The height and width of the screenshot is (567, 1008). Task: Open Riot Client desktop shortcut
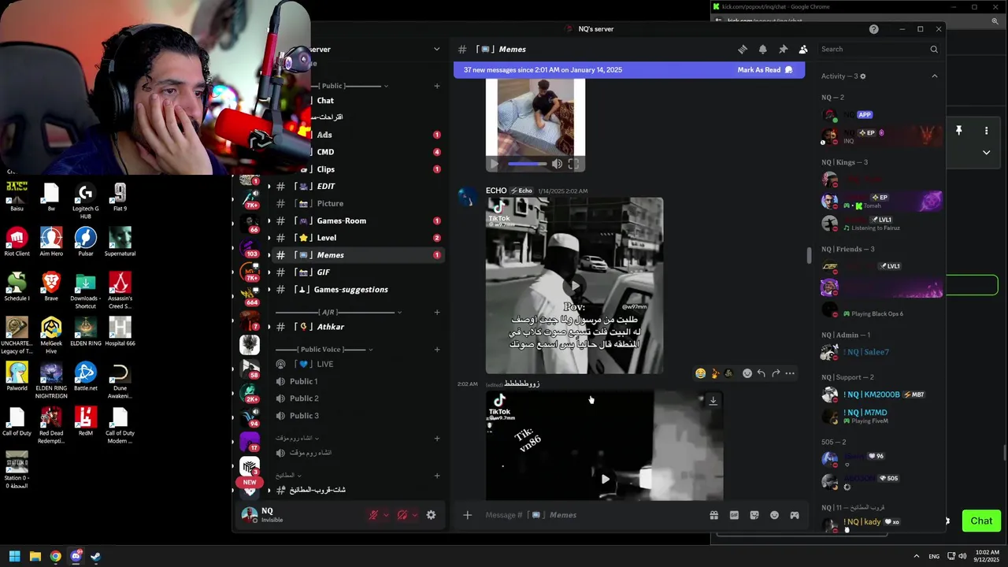pos(17,243)
